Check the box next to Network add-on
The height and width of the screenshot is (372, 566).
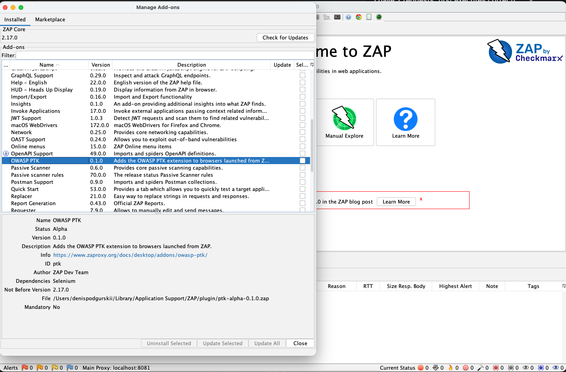click(302, 132)
